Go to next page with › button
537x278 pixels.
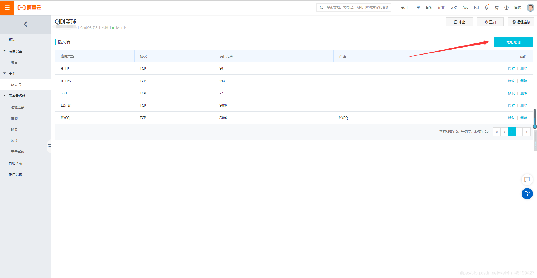point(519,132)
